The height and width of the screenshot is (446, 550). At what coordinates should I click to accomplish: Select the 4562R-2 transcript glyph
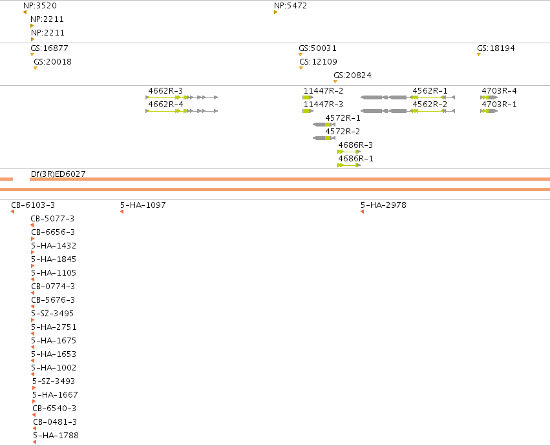pyautogui.click(x=408, y=111)
